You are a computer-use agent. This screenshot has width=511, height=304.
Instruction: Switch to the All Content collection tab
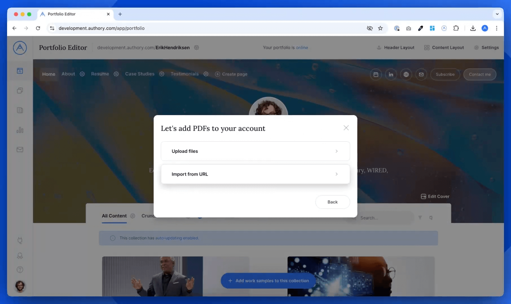pos(114,216)
